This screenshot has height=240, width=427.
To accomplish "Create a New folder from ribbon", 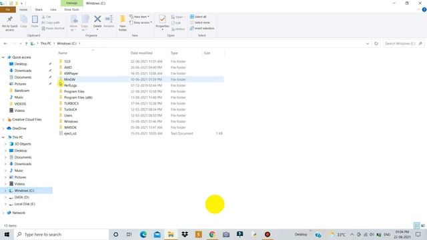I will click(x=123, y=23).
